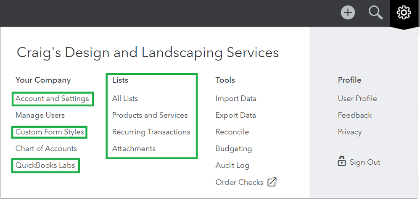
Task: Click Order Checks link
Action: [240, 182]
